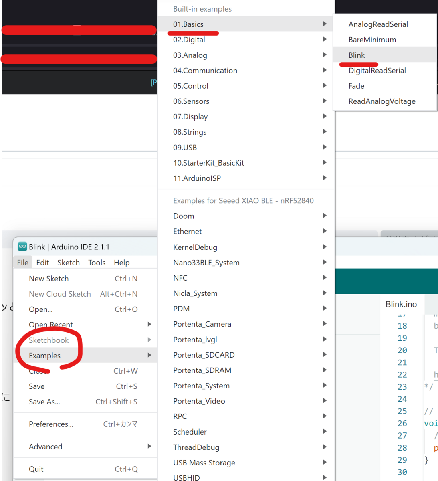This screenshot has height=481, width=438.
Task: Open the Examples submenu
Action: coord(85,355)
